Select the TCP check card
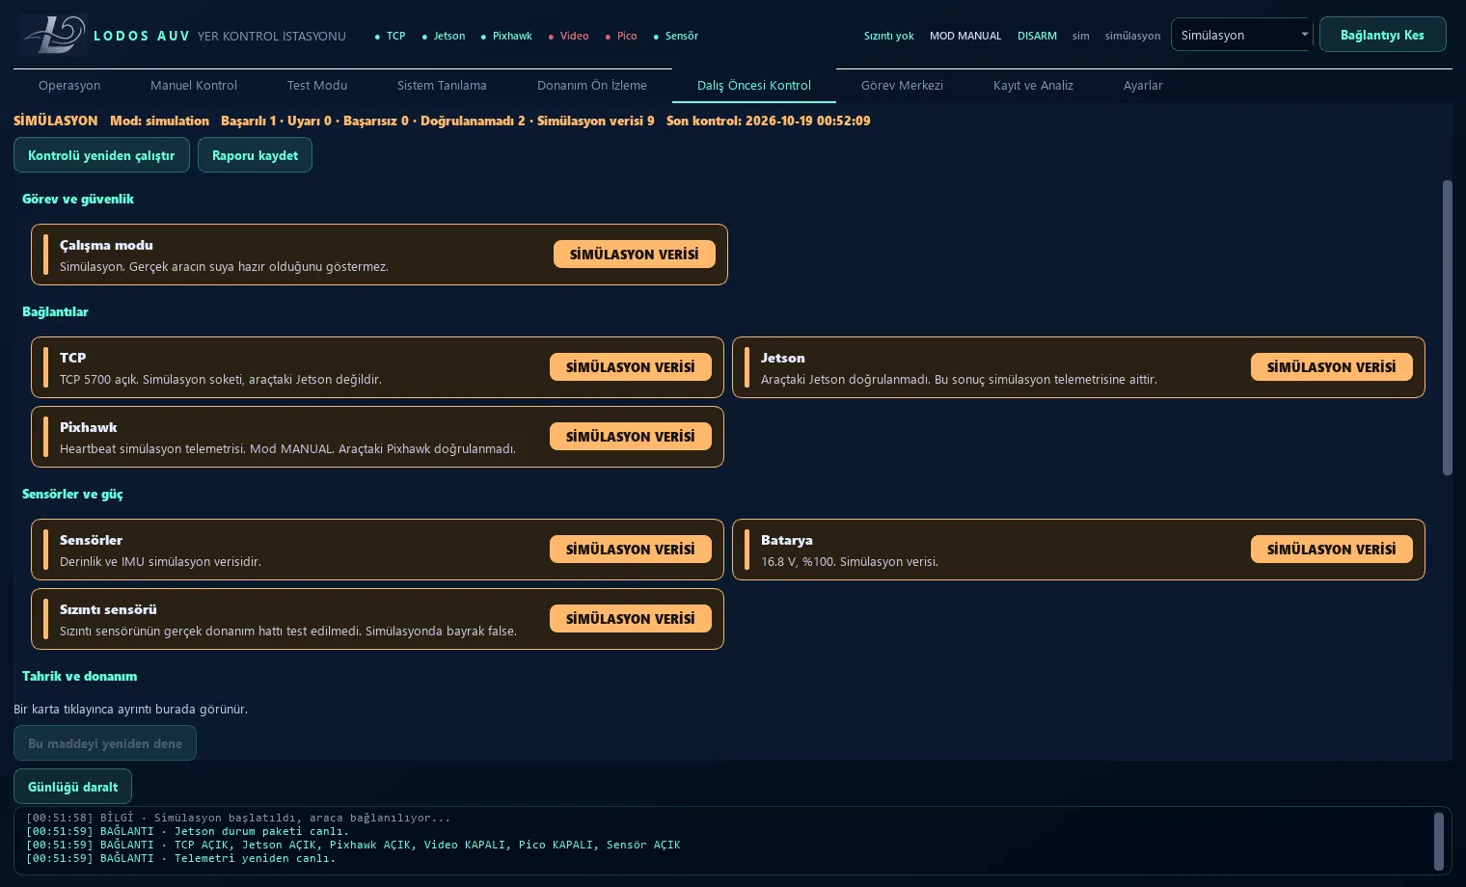Viewport: 1466px width, 887px height. point(377,367)
